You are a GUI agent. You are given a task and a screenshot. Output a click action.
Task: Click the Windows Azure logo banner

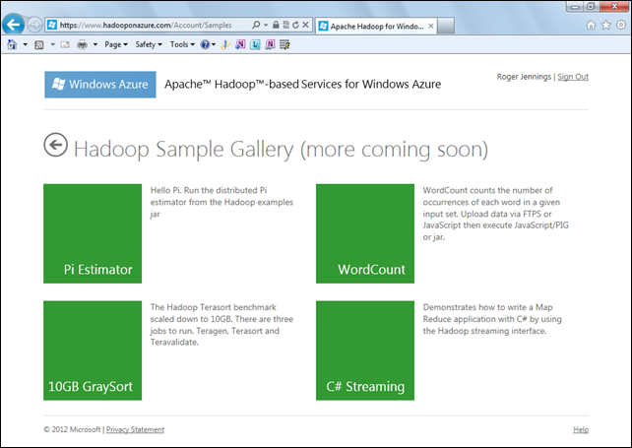[100, 85]
